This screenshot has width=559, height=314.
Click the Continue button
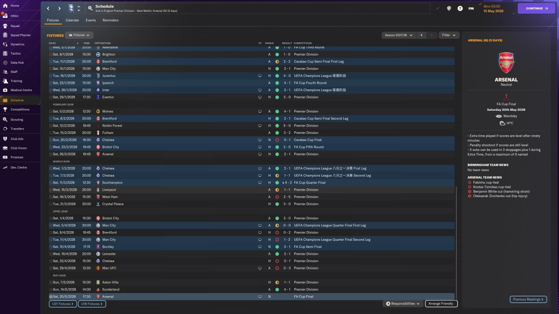coord(537,8)
